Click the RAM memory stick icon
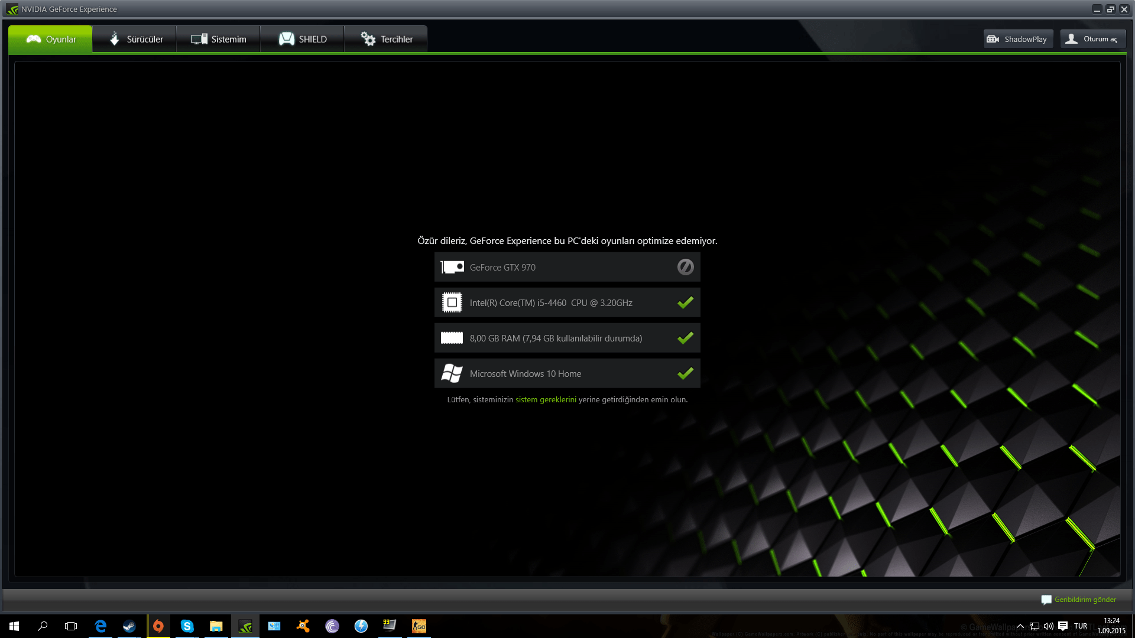This screenshot has width=1135, height=638. [x=452, y=338]
